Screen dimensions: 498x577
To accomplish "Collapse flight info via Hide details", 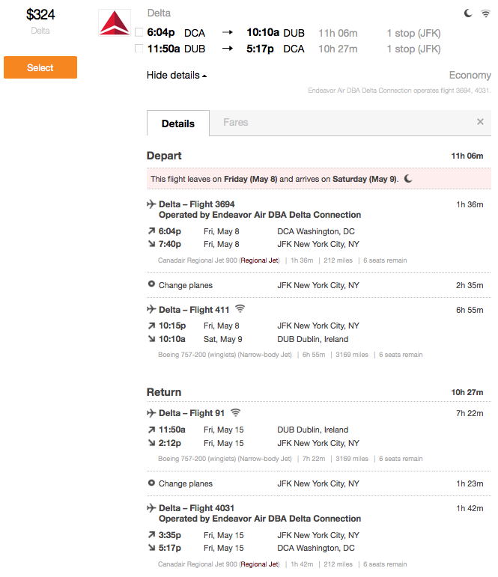I will pos(177,76).
